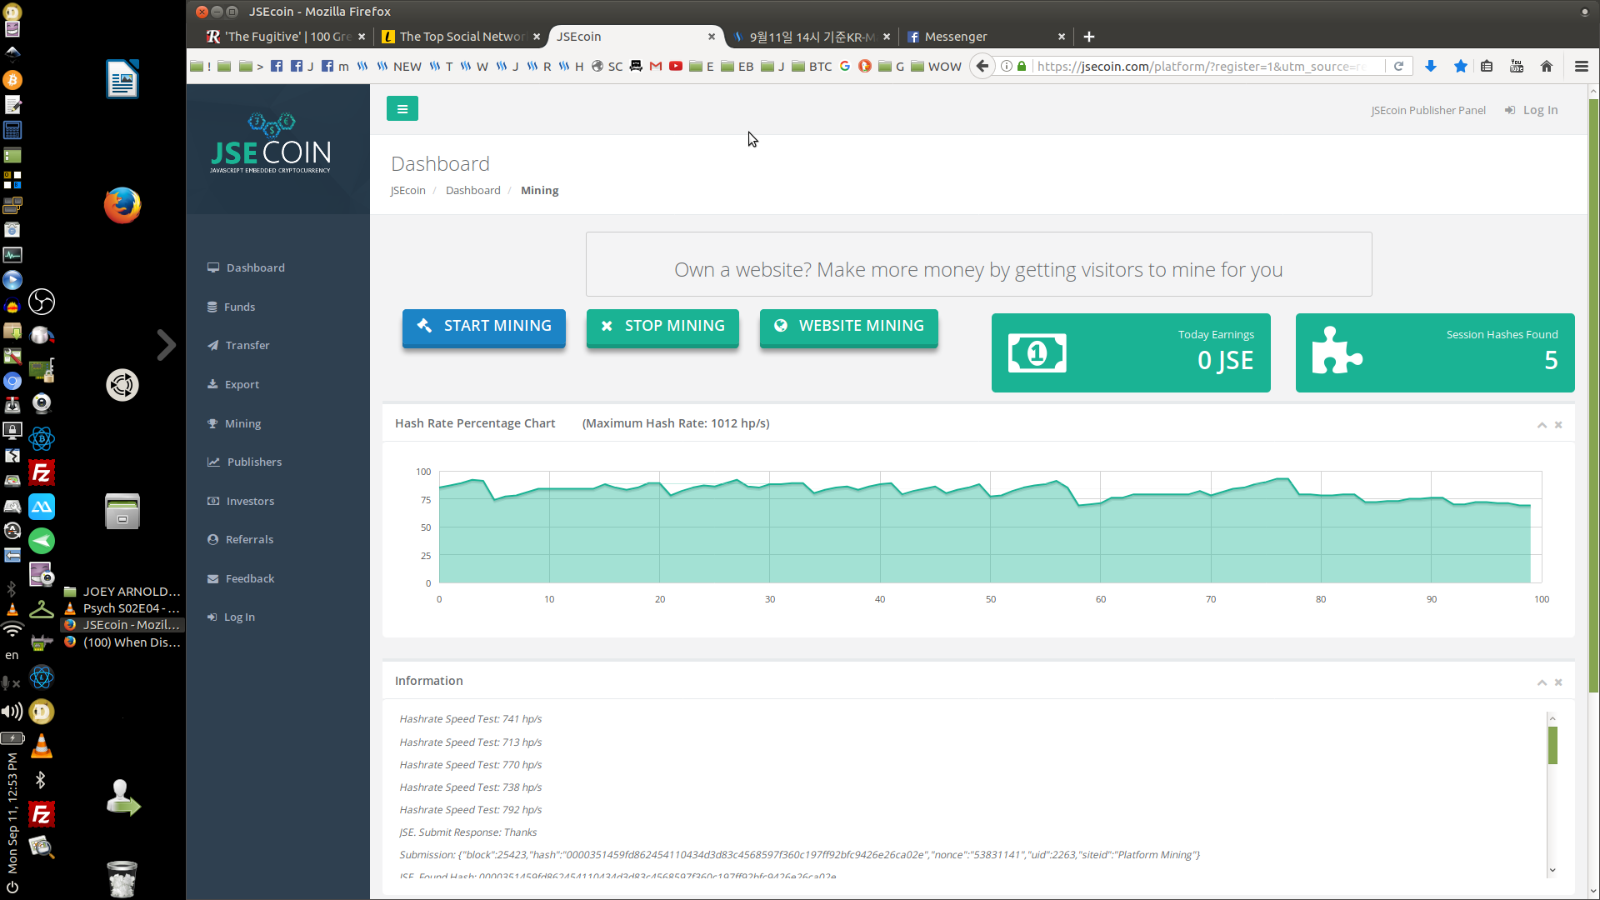Open the BTC bookmarks folder
The image size is (1600, 900).
(x=812, y=66)
